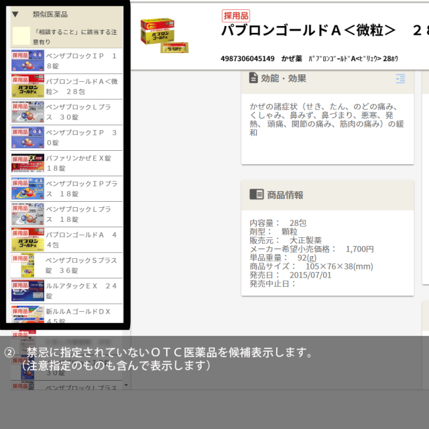Open バファリンかぜEX錠 18錠 thumbnail

[x=27, y=163]
